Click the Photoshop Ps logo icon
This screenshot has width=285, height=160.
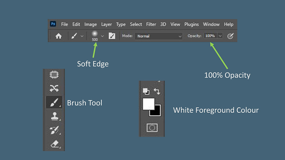(x=53, y=24)
